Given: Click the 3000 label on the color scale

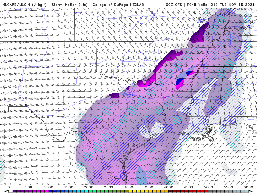Looking at the screenshot, I should (x=129, y=187).
